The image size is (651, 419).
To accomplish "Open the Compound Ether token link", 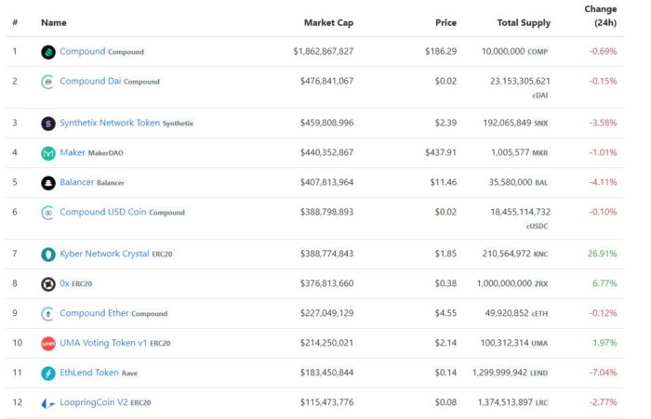I will pyautogui.click(x=94, y=313).
